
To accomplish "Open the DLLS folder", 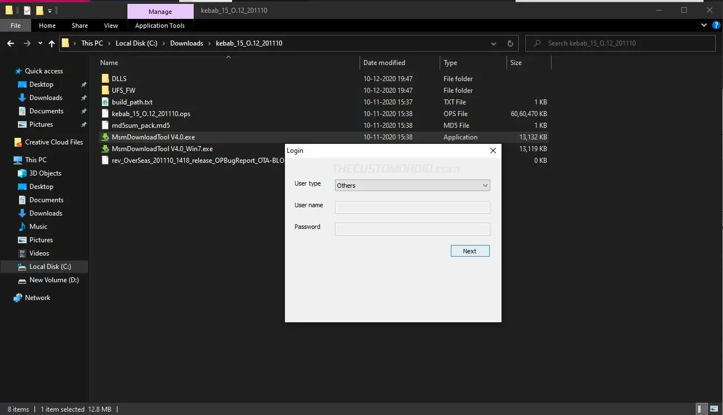I will [119, 78].
